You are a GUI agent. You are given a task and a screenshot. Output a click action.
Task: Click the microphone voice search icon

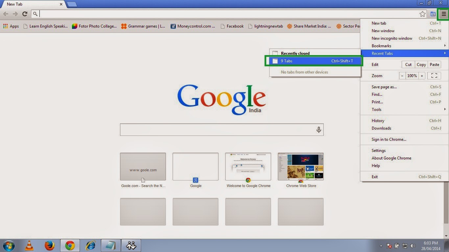[x=319, y=130]
